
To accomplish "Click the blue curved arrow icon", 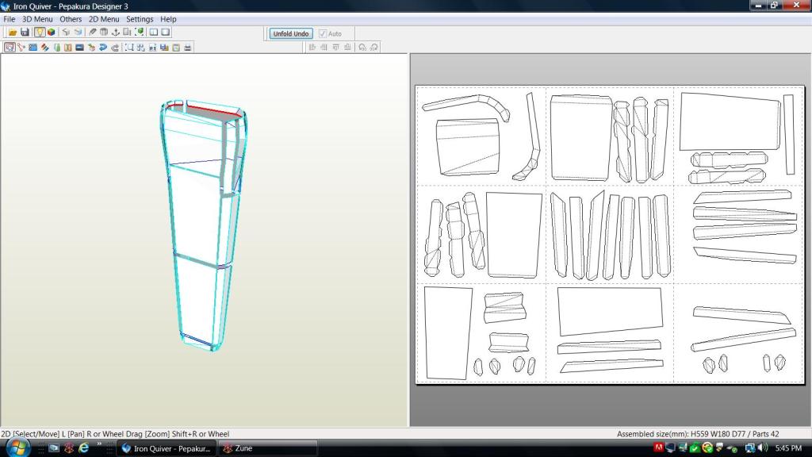I will 103,47.
